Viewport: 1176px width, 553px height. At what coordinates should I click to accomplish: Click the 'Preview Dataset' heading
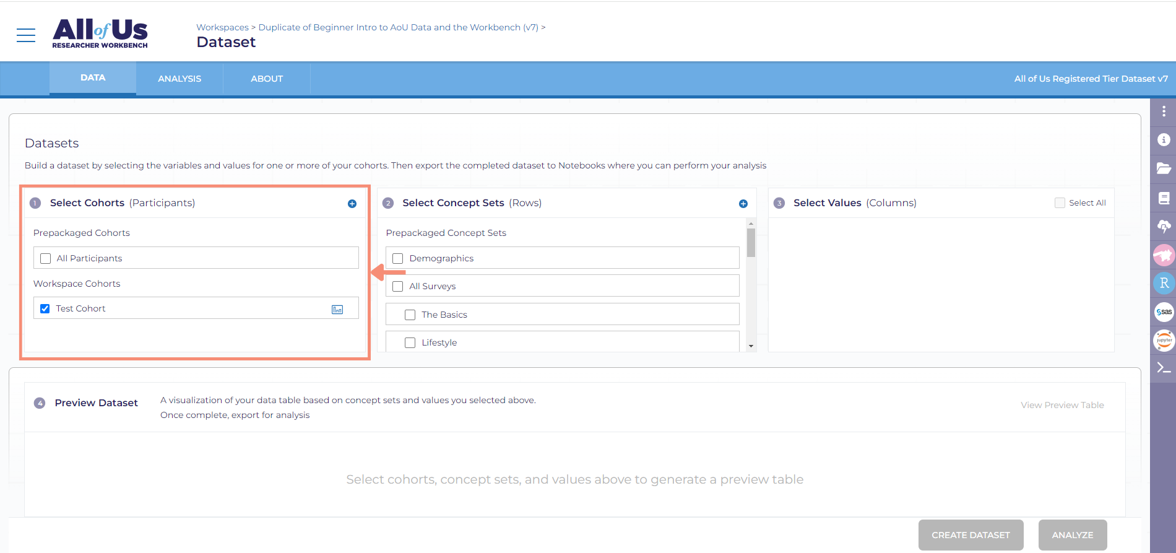pos(96,403)
